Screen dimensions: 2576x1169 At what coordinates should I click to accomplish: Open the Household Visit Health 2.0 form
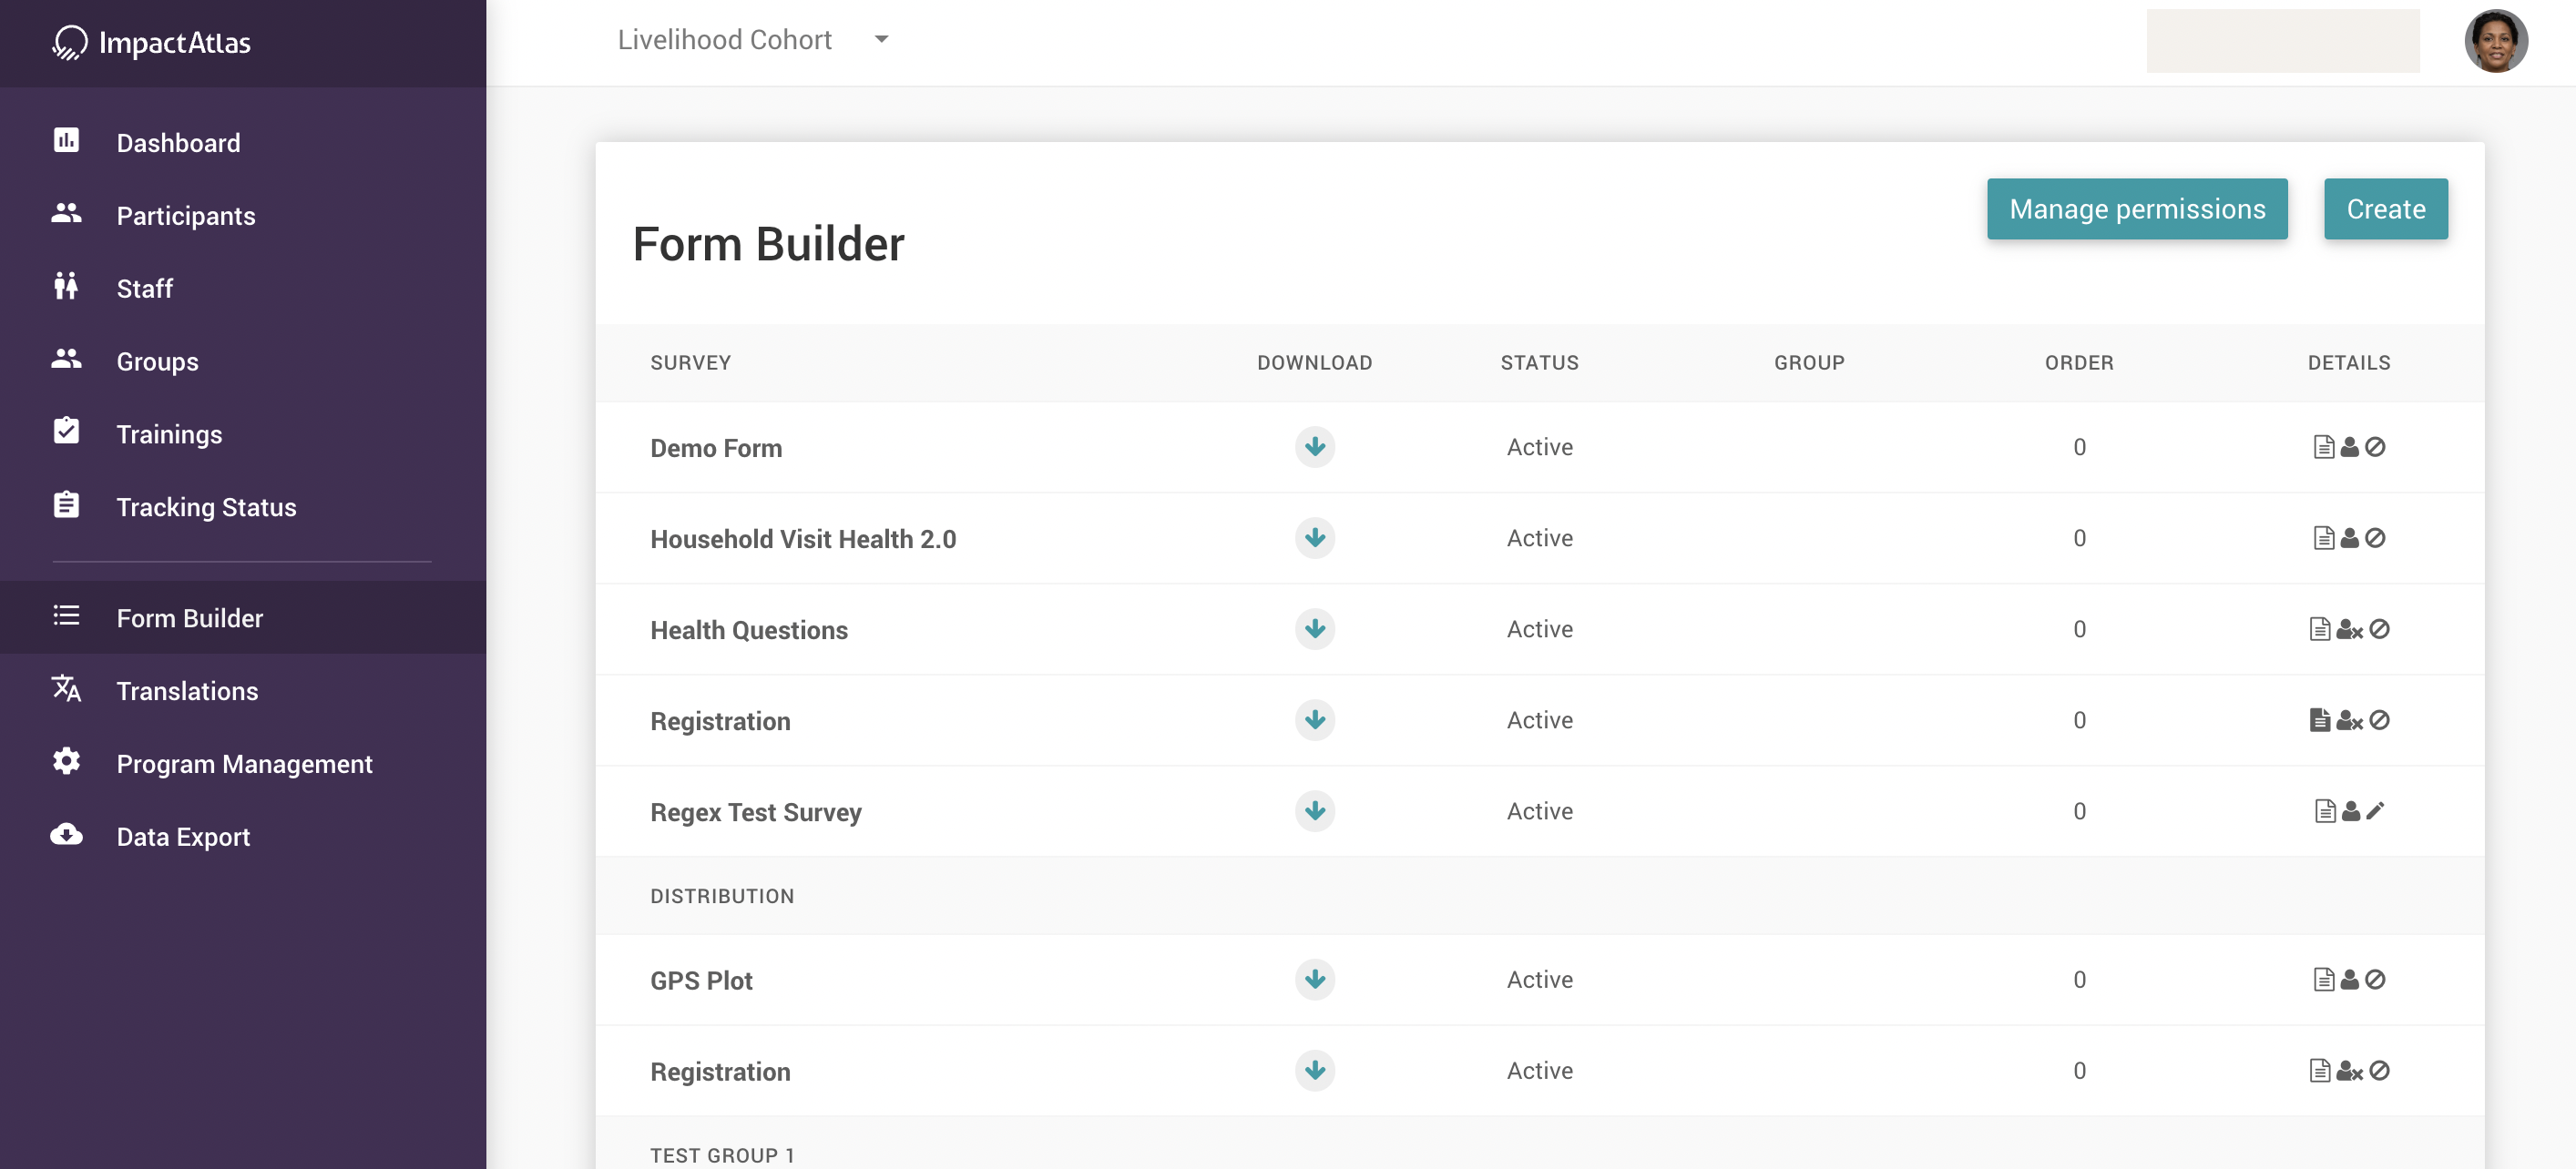click(x=803, y=539)
